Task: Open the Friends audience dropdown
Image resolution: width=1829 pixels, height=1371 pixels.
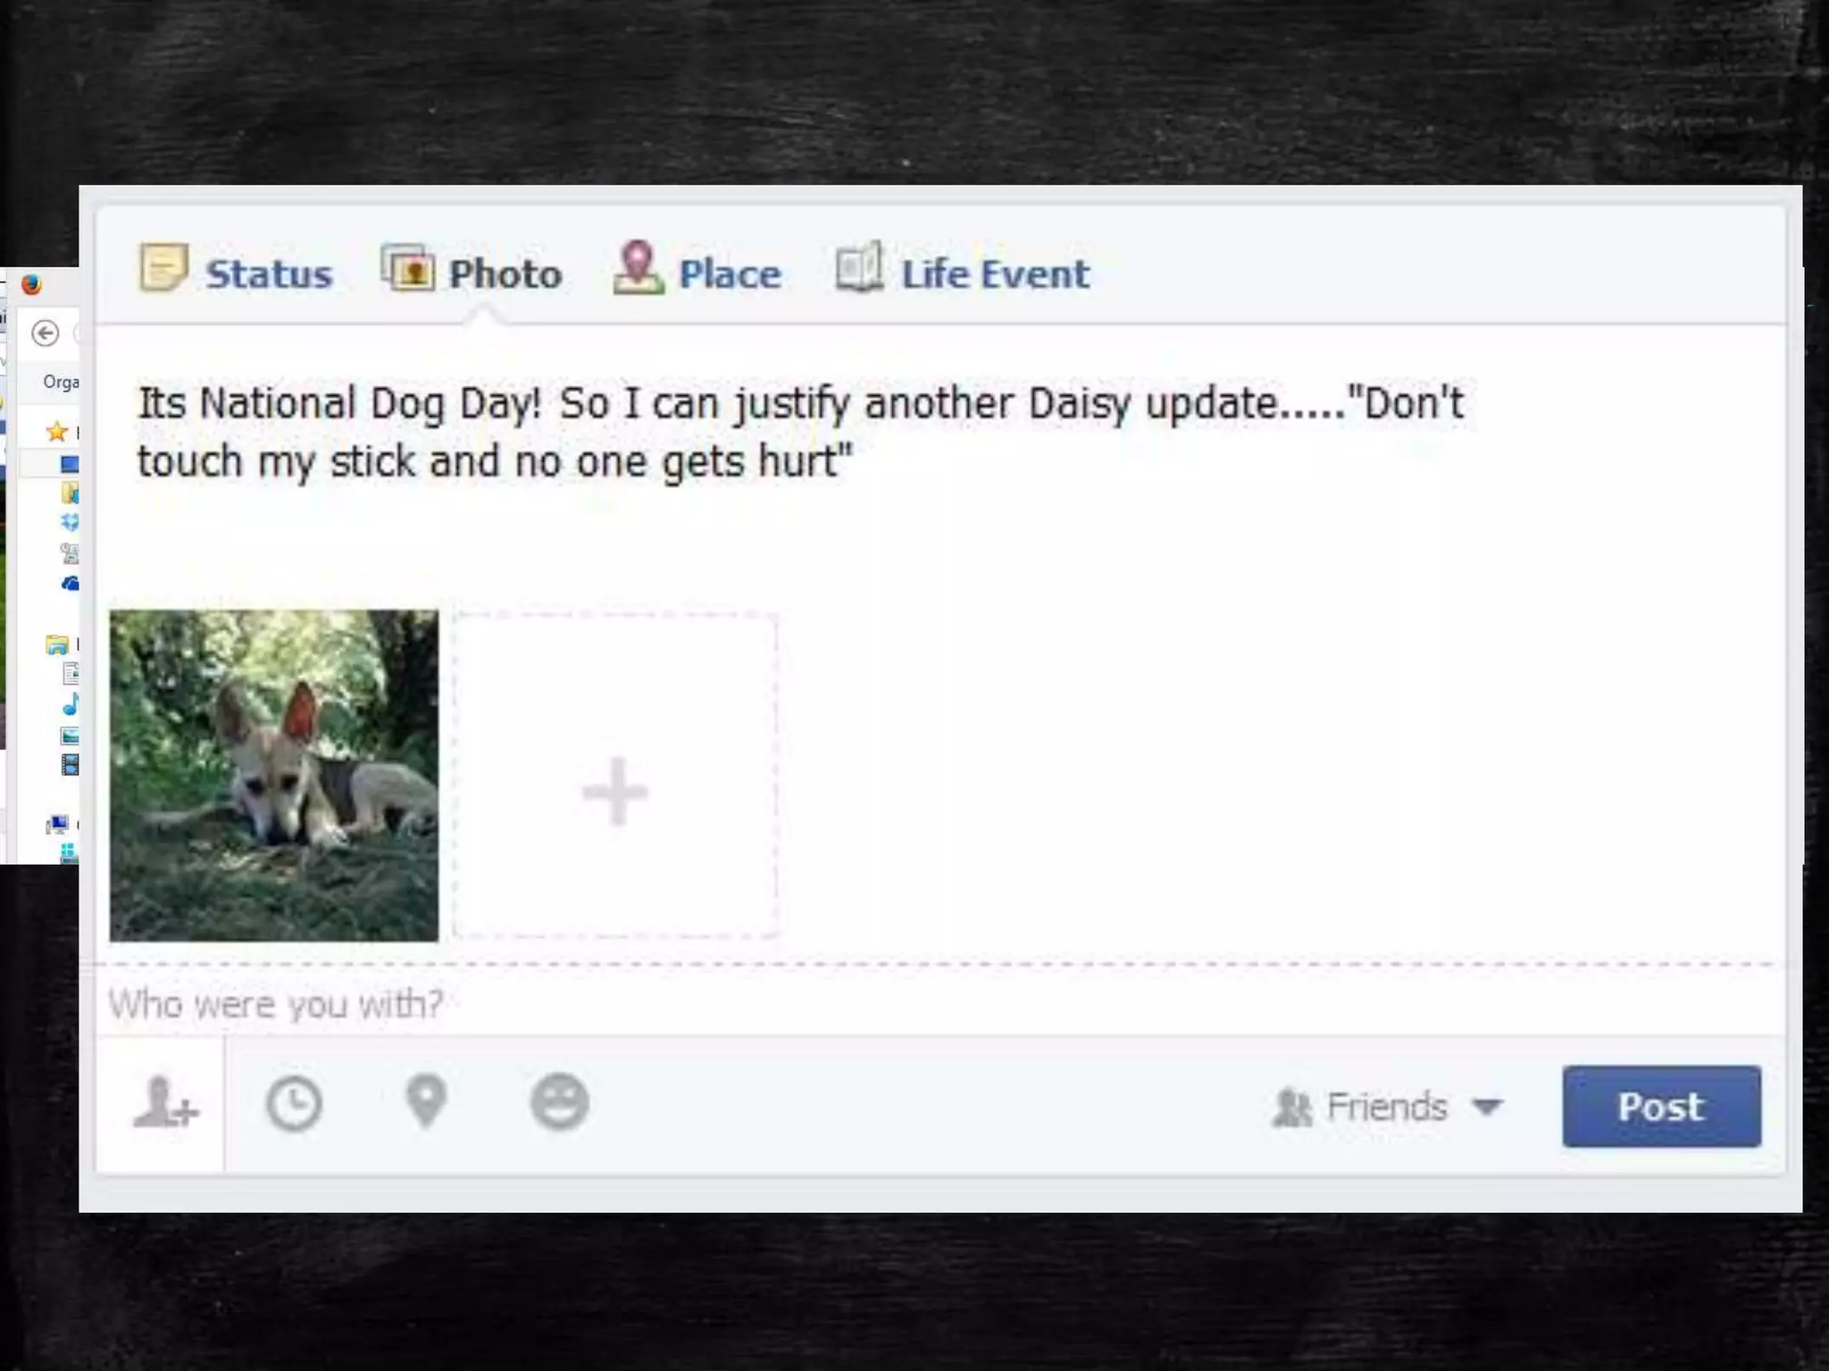Action: 1388,1107
